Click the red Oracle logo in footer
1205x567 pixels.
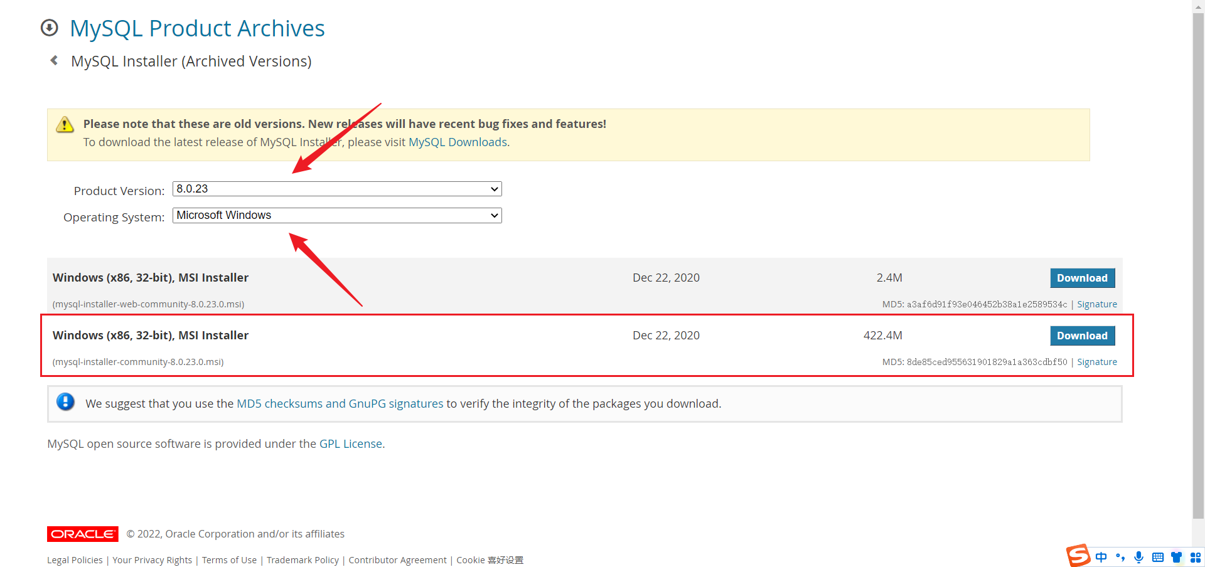(x=83, y=534)
